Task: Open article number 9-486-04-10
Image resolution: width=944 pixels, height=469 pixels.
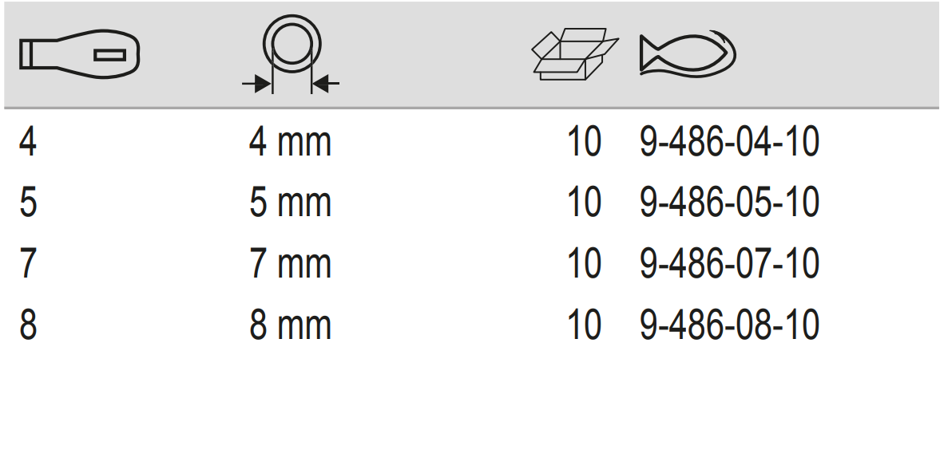Action: (729, 144)
